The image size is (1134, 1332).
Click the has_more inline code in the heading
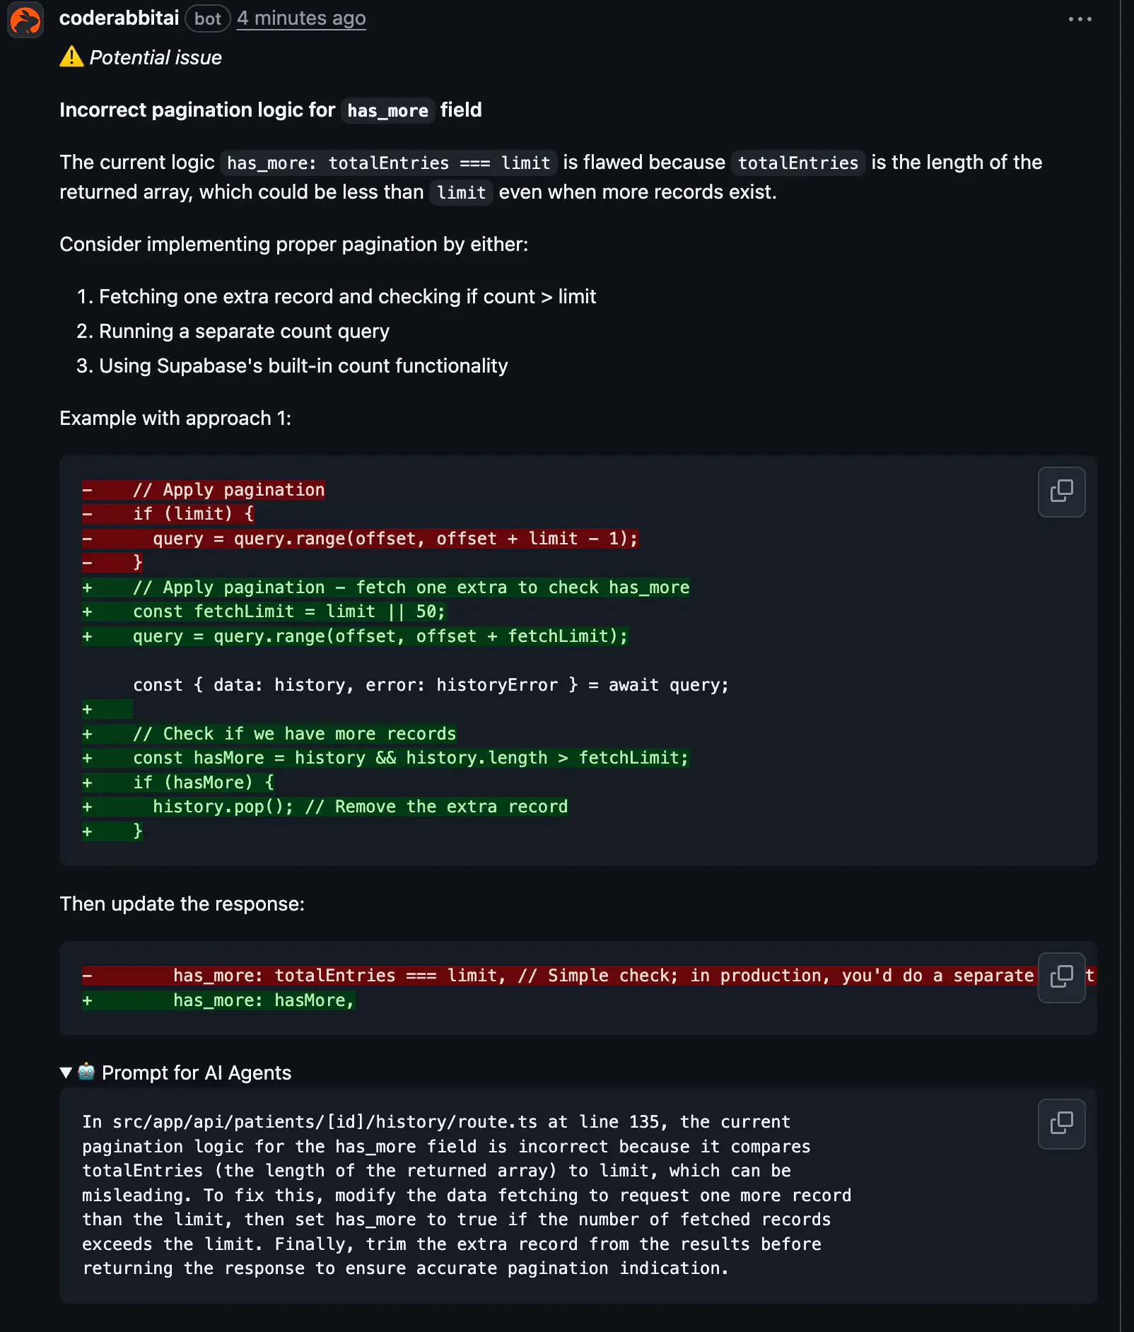tap(387, 111)
